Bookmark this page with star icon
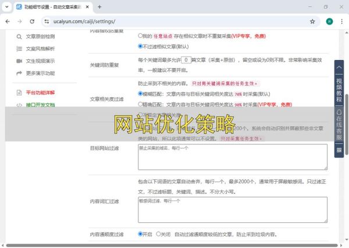 tap(312, 22)
